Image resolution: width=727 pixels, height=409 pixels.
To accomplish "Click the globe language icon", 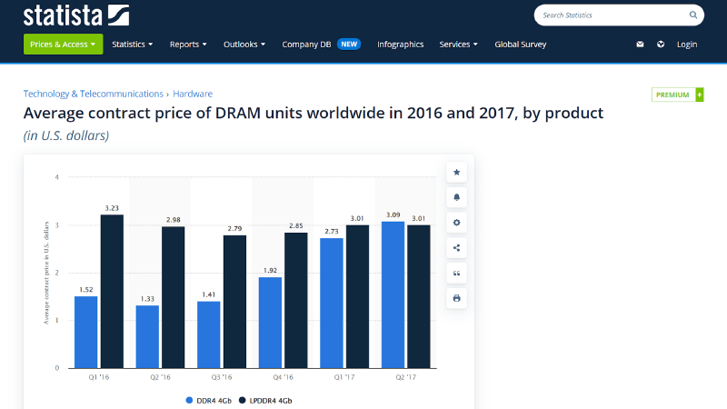I will [x=661, y=45].
